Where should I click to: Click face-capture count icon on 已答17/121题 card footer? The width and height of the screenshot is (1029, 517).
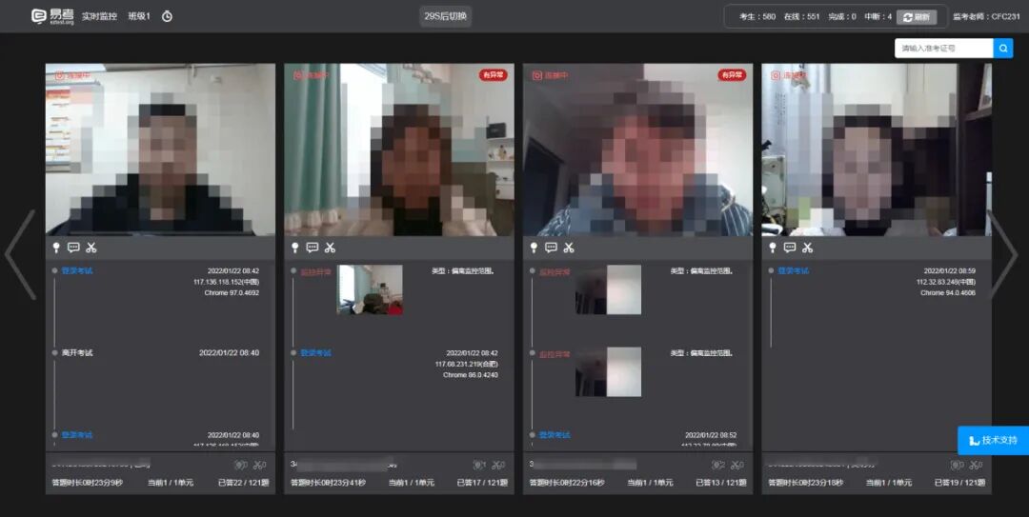[x=479, y=465]
